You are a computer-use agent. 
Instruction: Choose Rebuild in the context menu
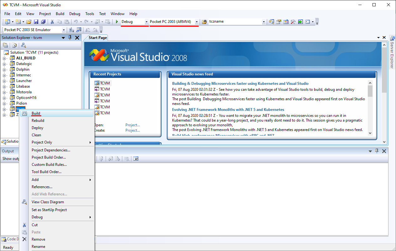(57, 121)
